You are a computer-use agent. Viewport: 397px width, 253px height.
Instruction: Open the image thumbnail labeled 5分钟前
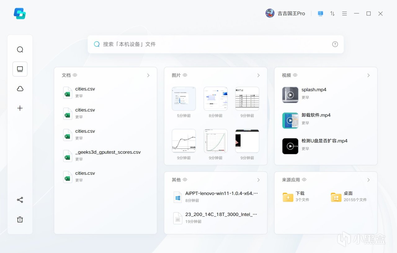184,99
